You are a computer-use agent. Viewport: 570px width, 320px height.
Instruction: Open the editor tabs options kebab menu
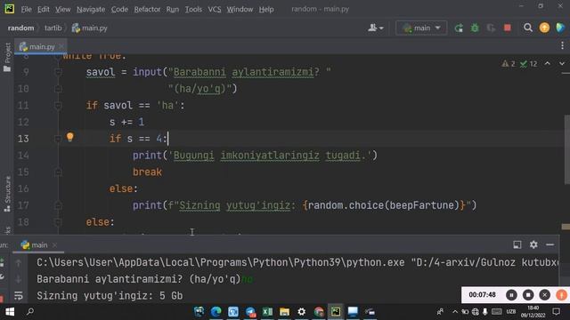pos(562,45)
